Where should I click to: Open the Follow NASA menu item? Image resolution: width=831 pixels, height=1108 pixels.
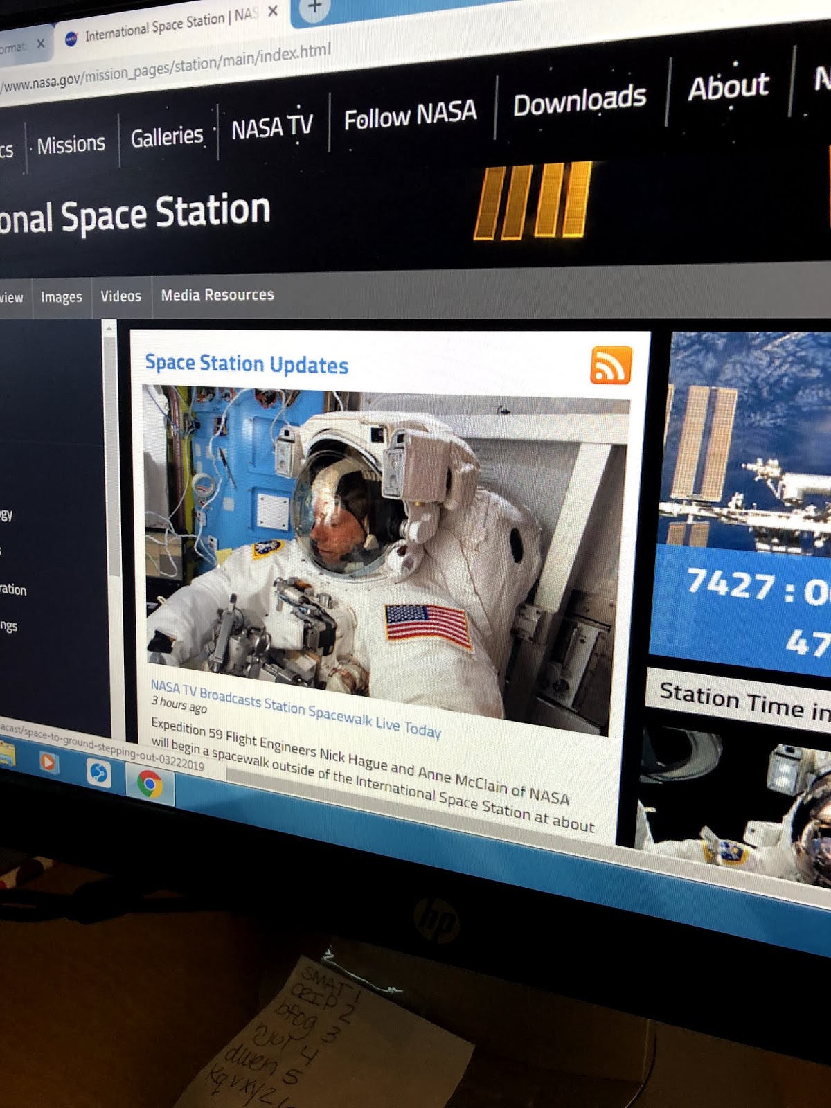[411, 114]
